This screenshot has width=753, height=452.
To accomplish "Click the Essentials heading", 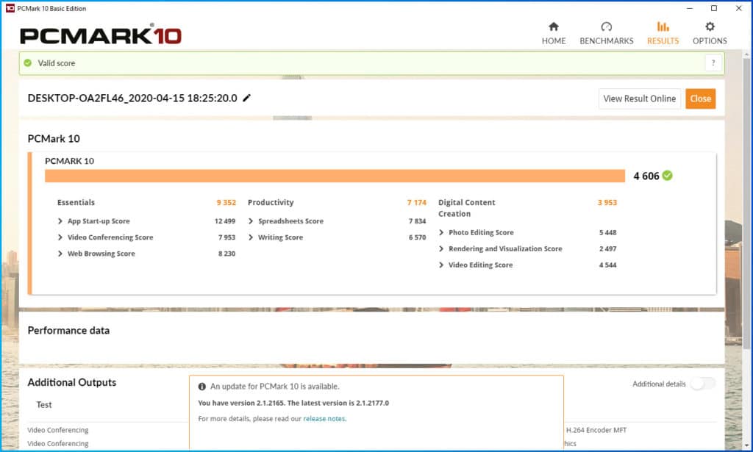I will 76,203.
